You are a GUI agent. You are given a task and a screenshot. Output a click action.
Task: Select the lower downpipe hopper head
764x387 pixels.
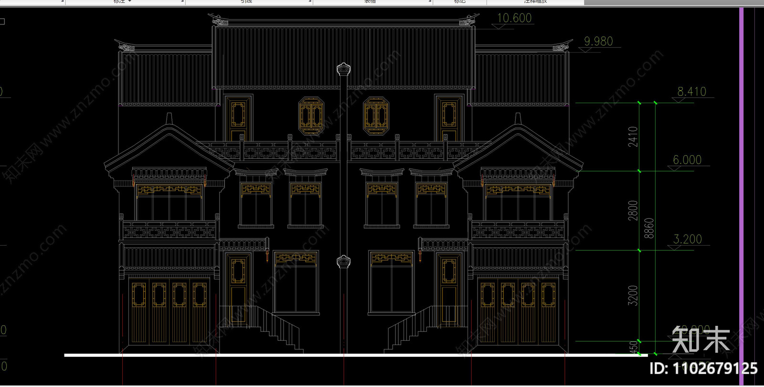click(x=343, y=262)
